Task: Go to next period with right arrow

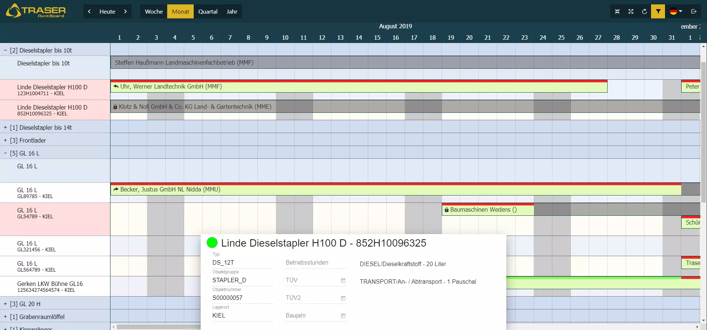Action: click(x=125, y=11)
